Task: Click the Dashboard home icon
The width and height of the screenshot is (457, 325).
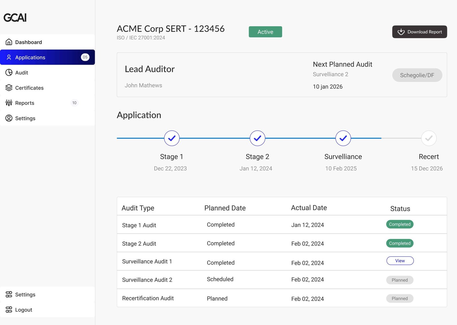Action: click(9, 42)
